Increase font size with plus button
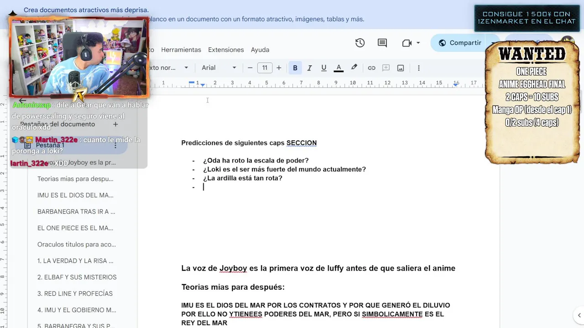 tap(279, 68)
